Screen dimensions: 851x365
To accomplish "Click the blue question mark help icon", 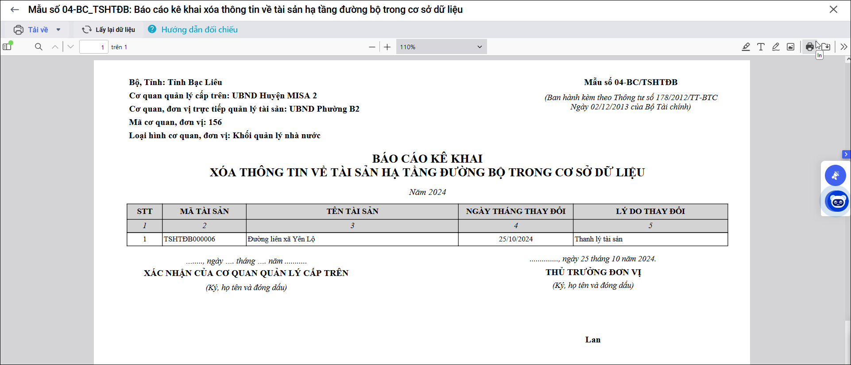I will 152,29.
